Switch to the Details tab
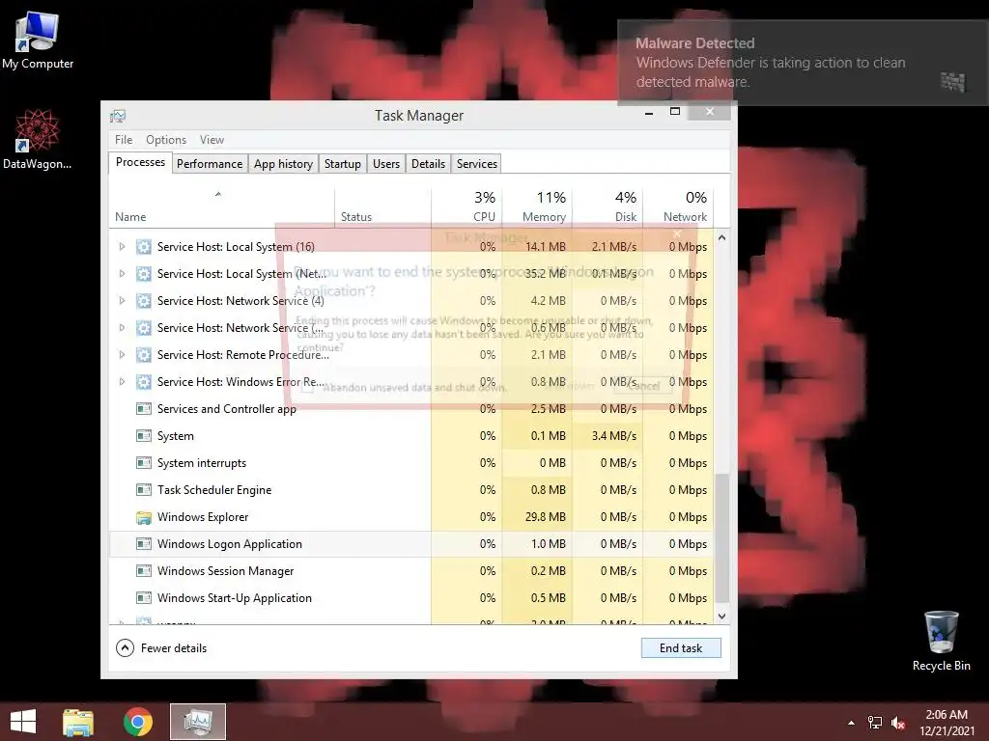This screenshot has height=741, width=989. pyautogui.click(x=428, y=164)
